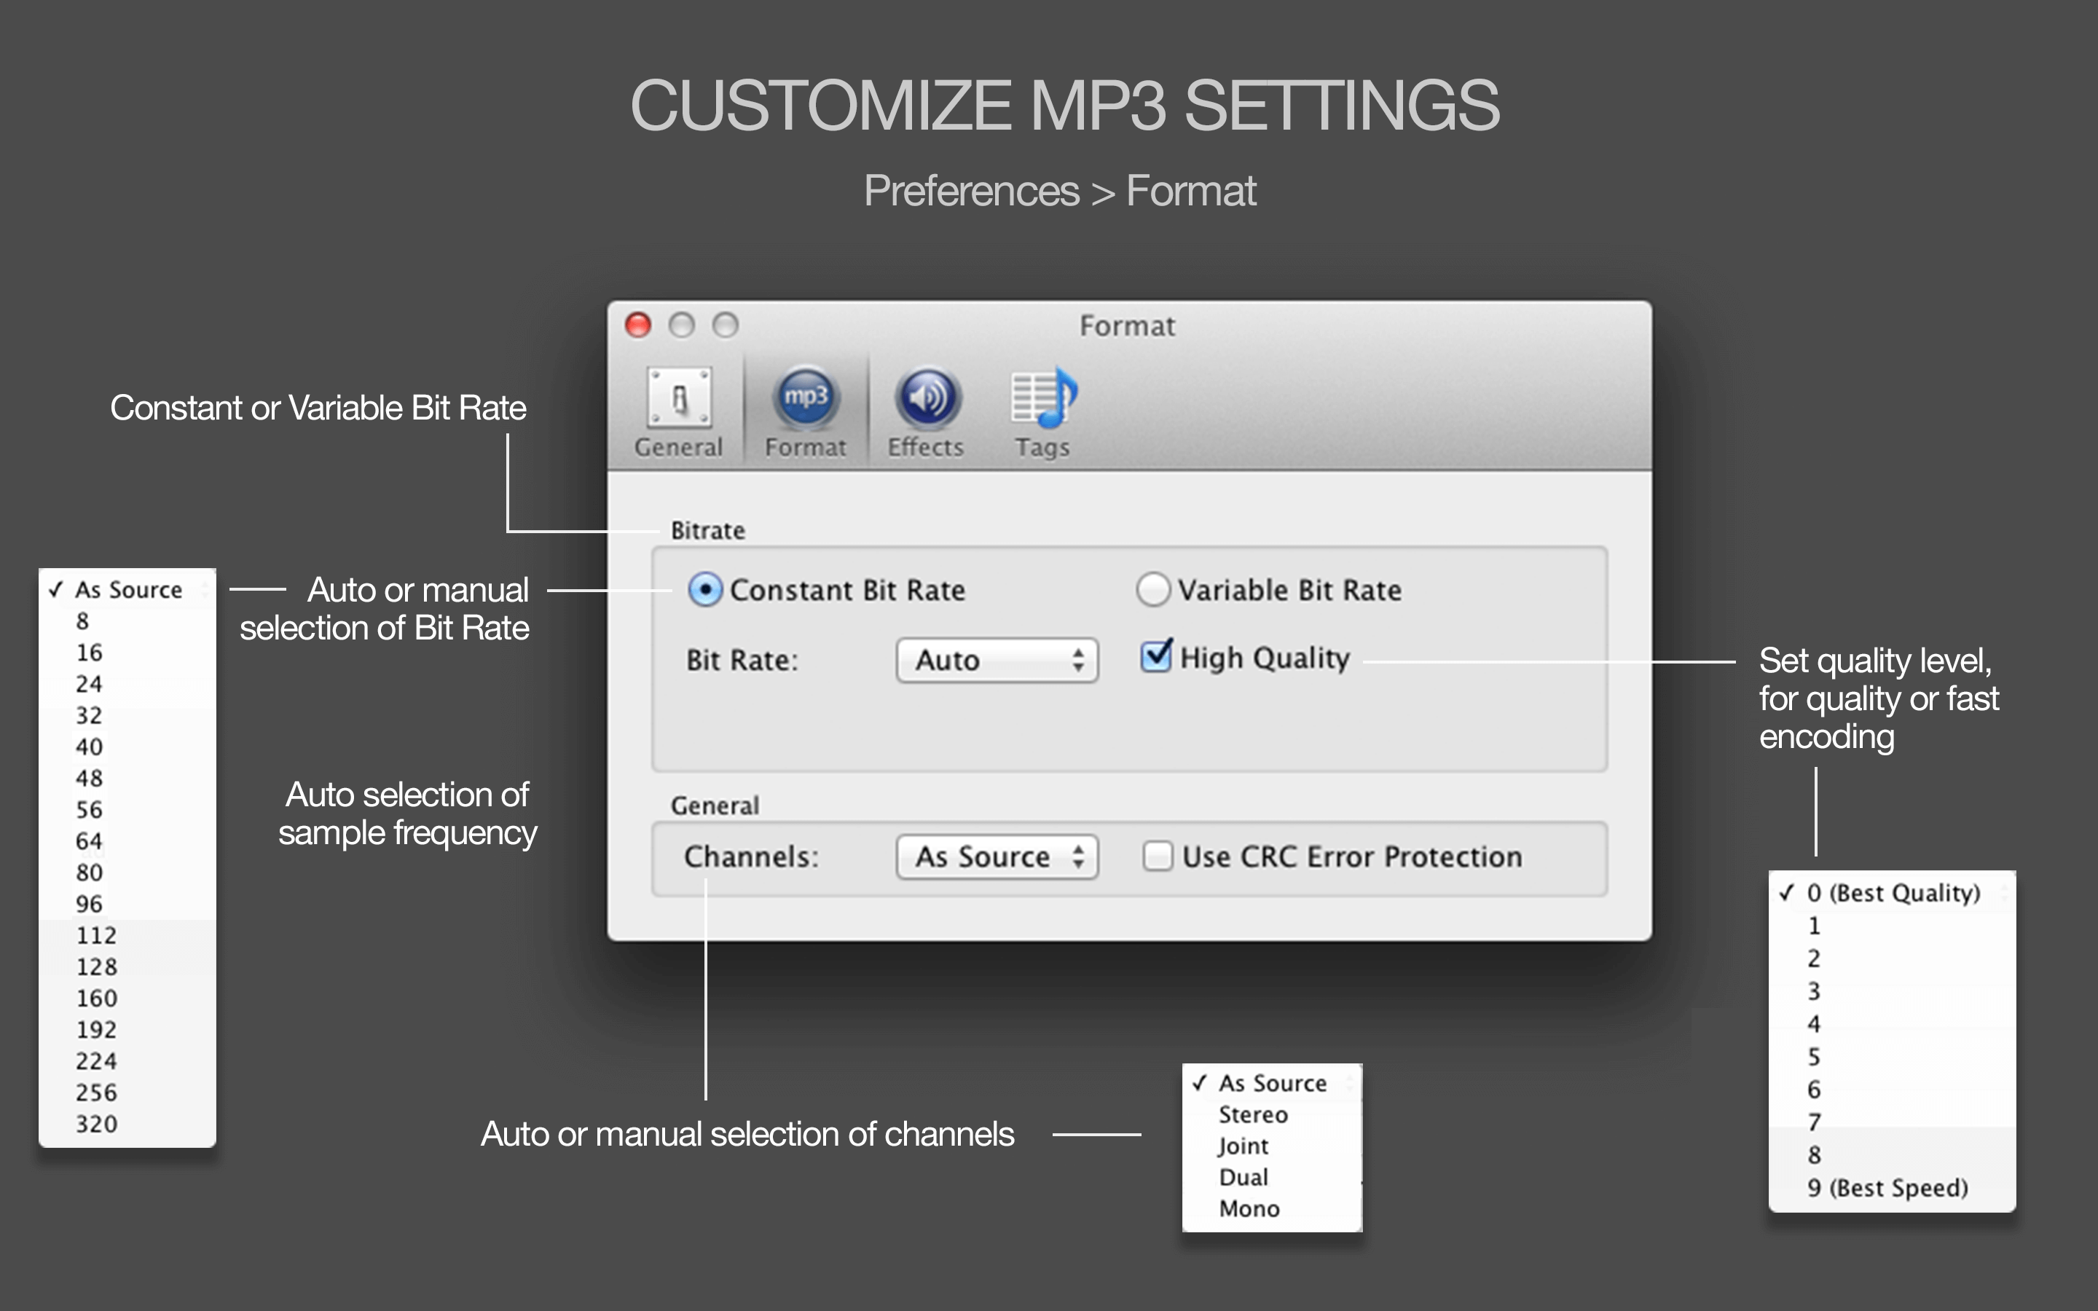
Task: Click the gray minimize window button
Action: [681, 325]
